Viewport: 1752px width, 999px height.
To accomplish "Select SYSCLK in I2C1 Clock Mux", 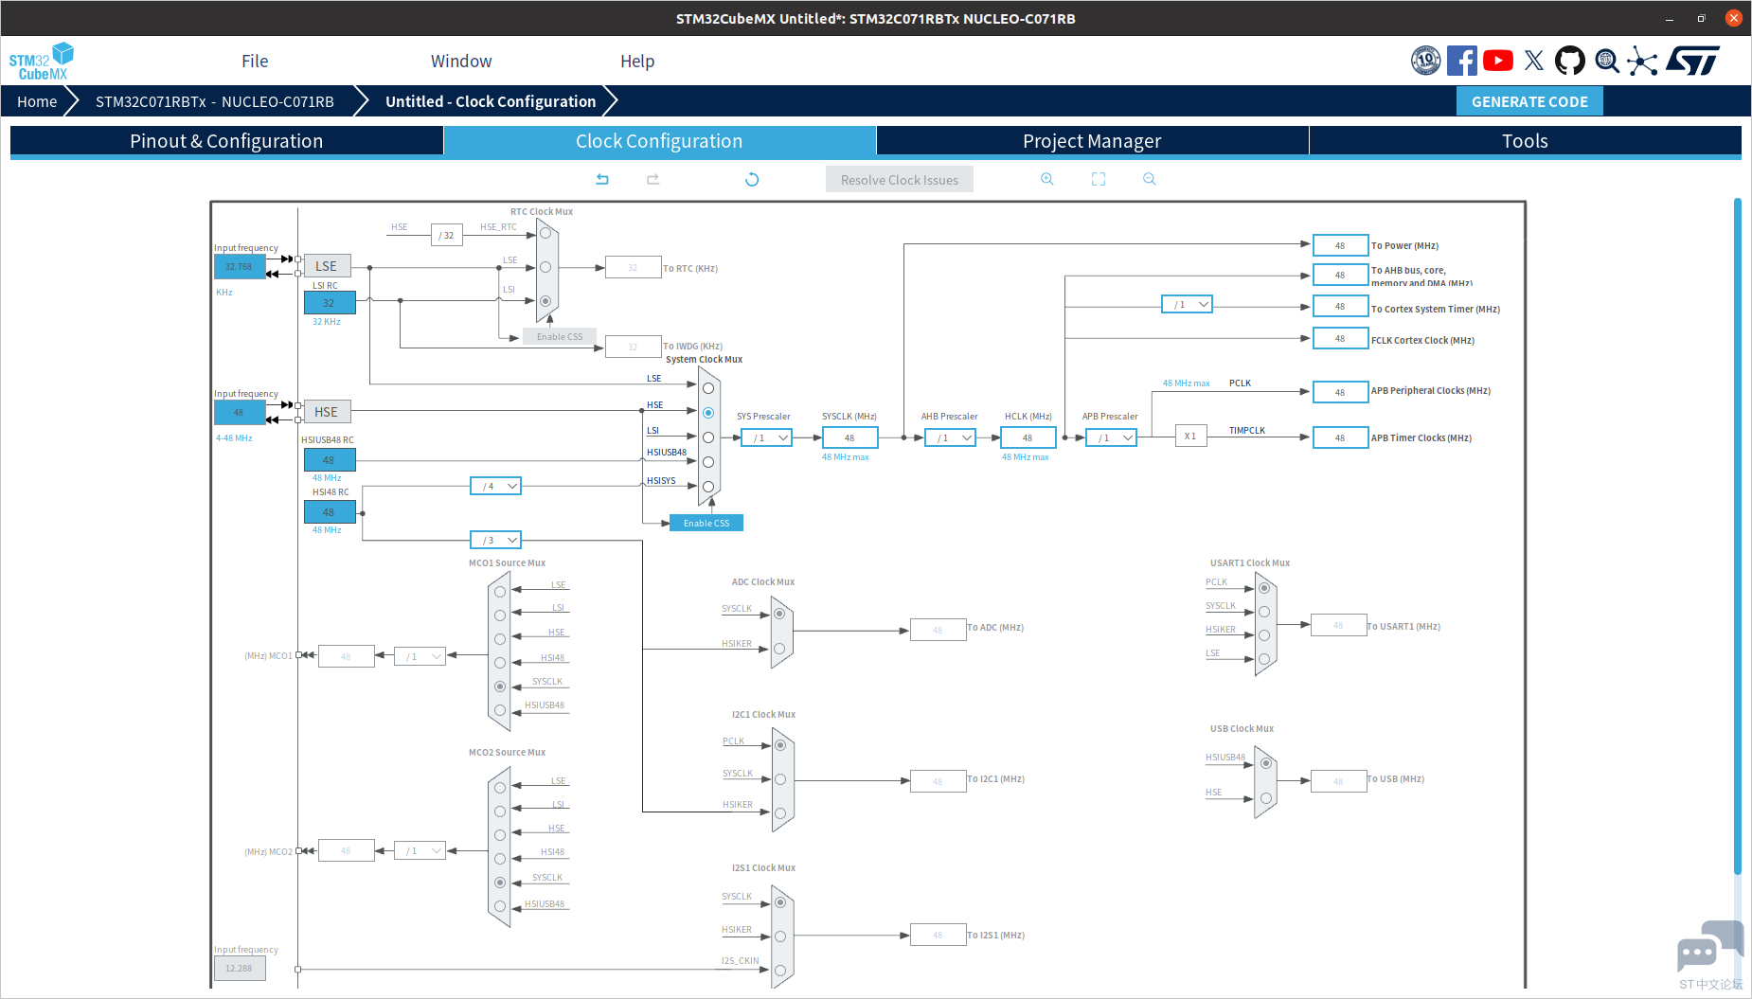I will (780, 779).
